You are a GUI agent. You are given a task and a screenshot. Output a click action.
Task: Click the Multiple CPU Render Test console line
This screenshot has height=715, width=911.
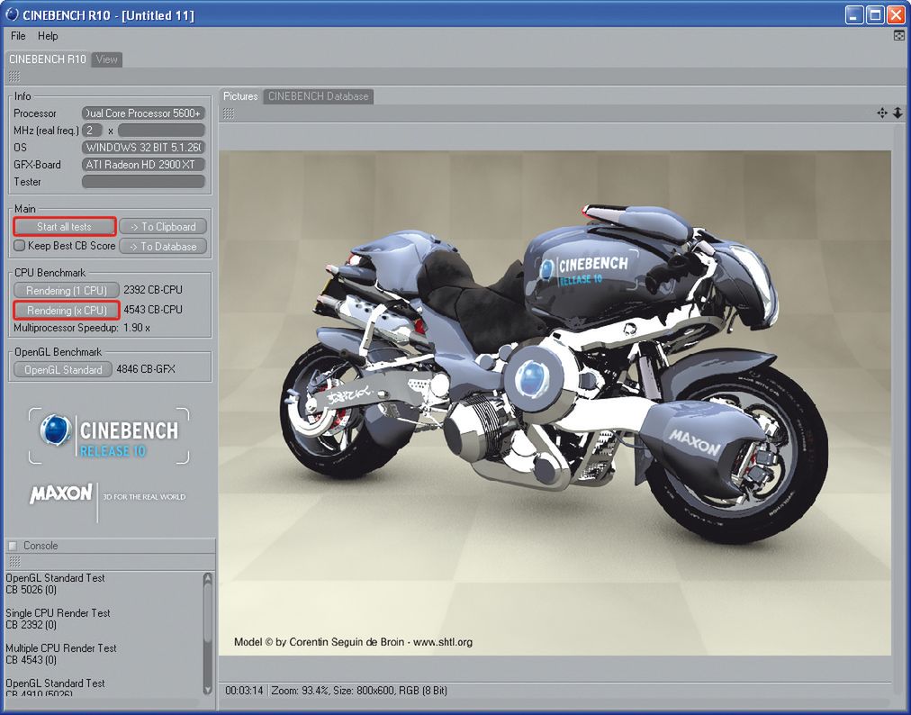click(x=61, y=647)
